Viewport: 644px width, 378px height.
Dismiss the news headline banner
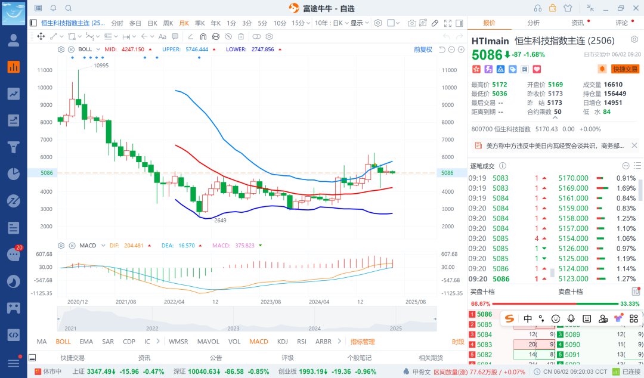click(634, 145)
